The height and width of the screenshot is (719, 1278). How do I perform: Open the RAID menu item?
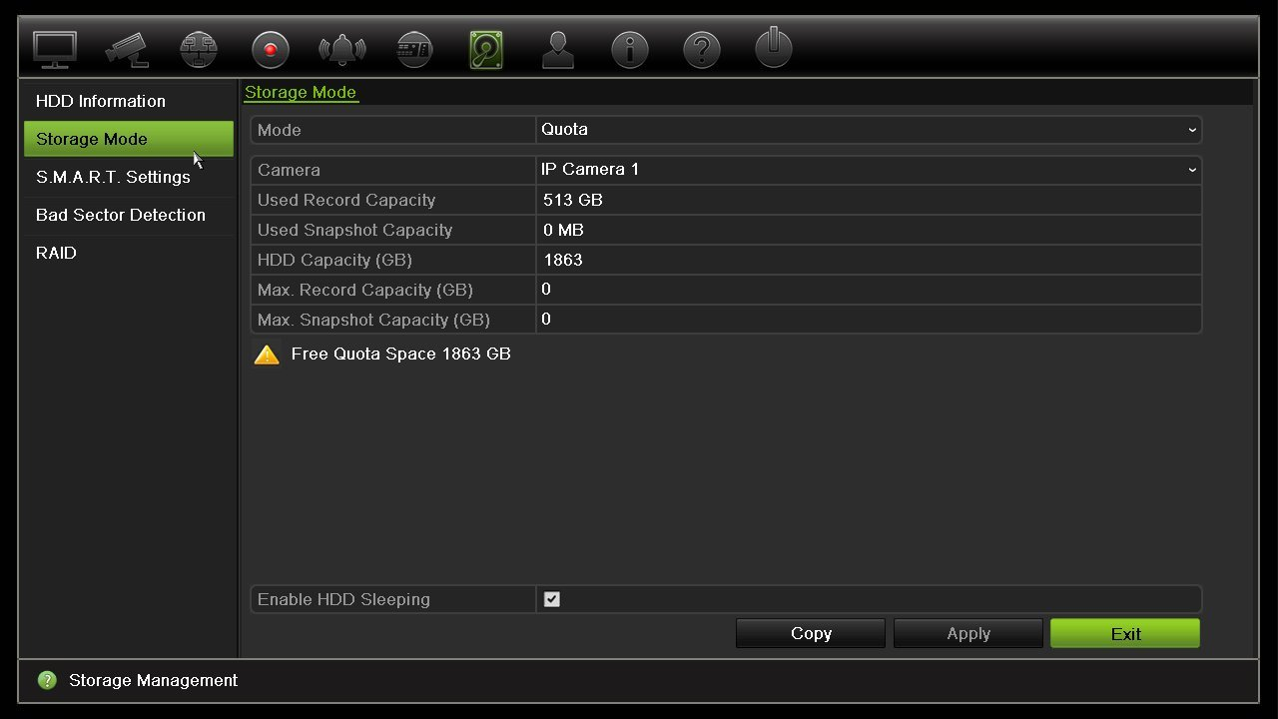tap(129, 253)
